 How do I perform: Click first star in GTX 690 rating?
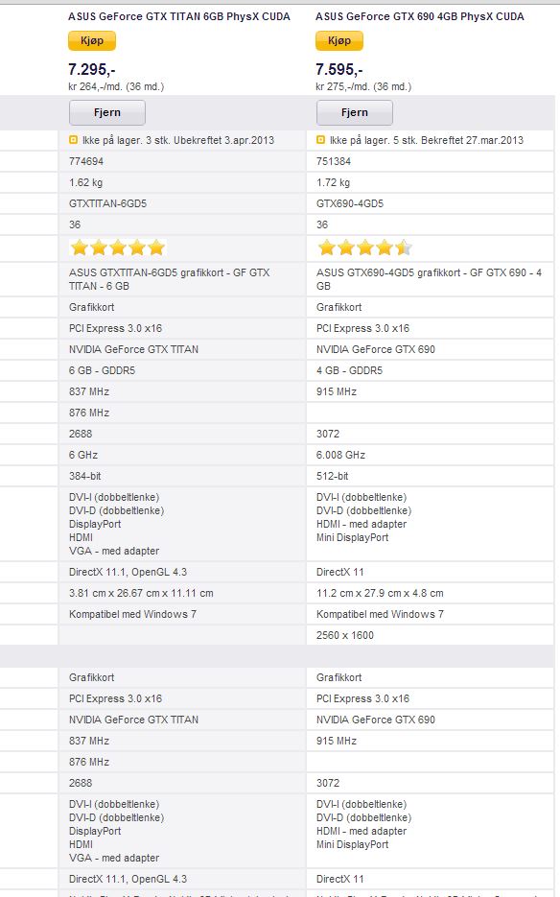327,248
